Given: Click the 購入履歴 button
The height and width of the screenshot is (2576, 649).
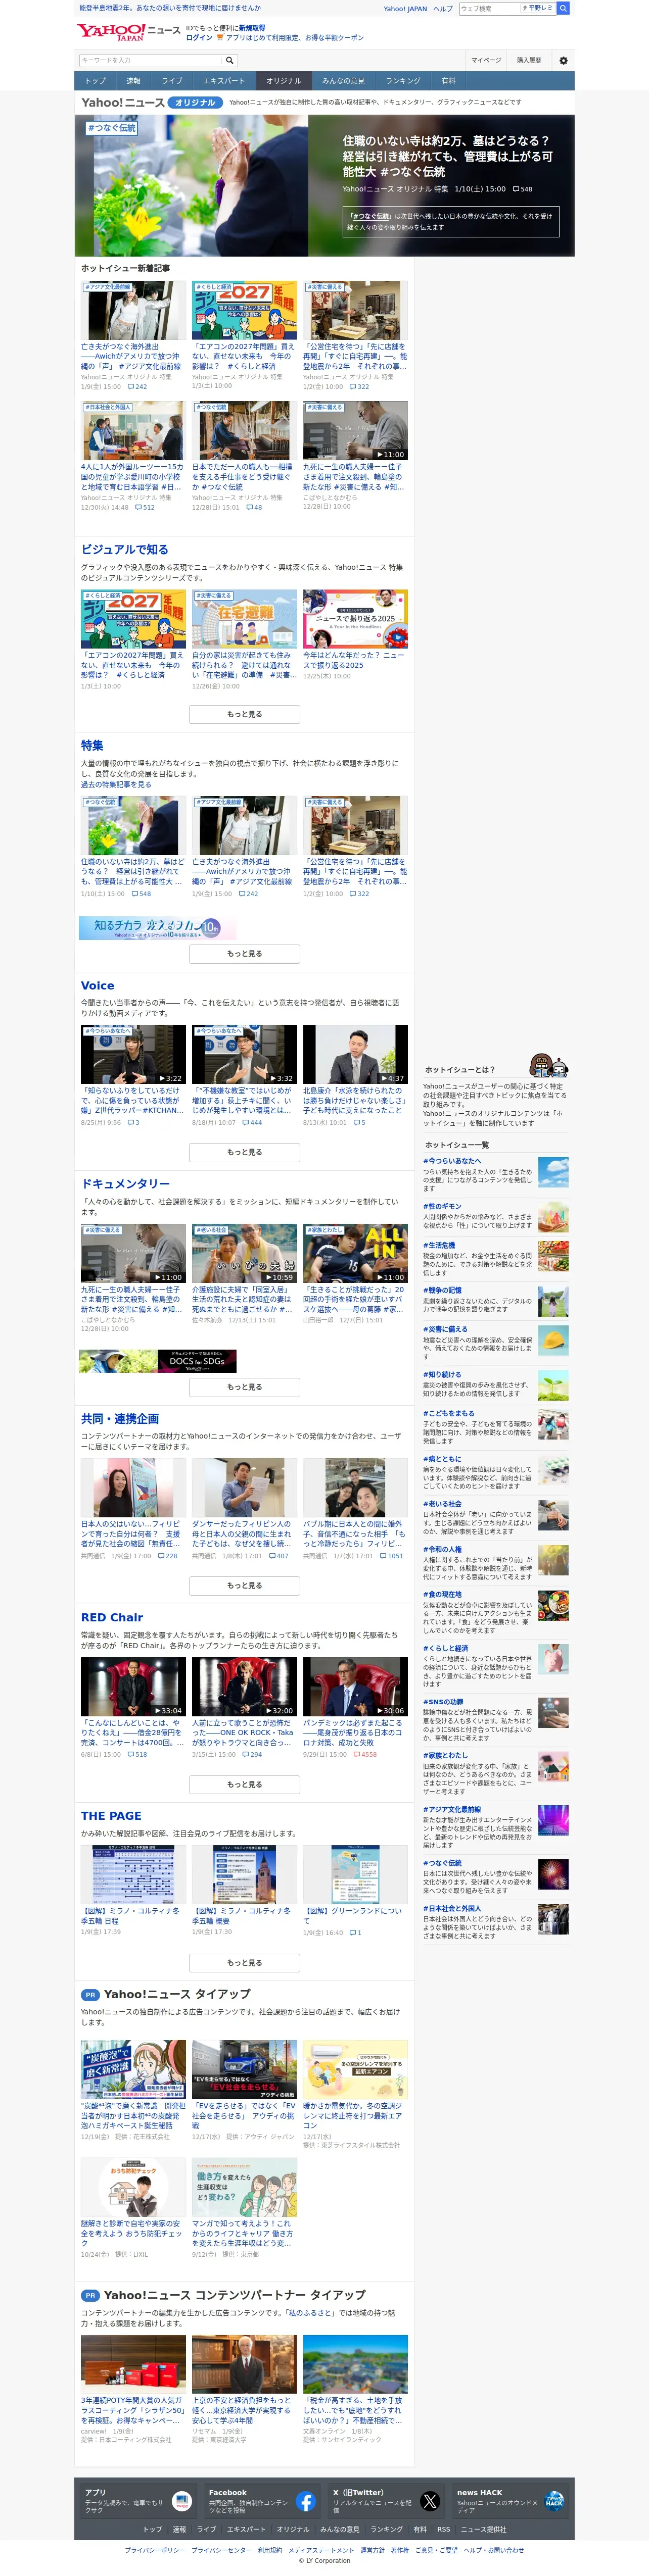Looking at the screenshot, I should point(529,60).
